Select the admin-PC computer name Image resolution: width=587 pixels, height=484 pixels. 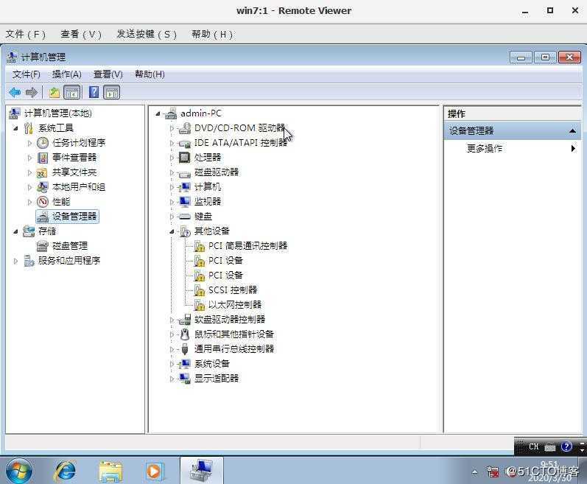click(201, 113)
